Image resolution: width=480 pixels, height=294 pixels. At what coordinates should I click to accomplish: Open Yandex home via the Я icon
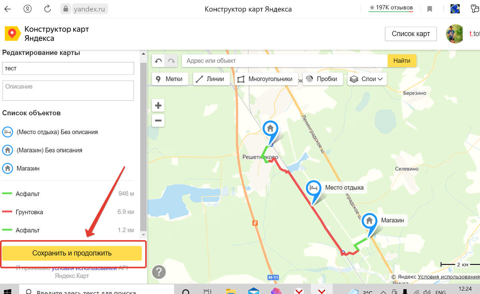(28, 9)
